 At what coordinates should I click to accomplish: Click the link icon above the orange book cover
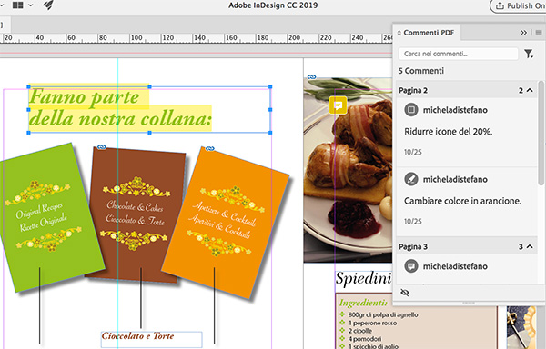(209, 149)
